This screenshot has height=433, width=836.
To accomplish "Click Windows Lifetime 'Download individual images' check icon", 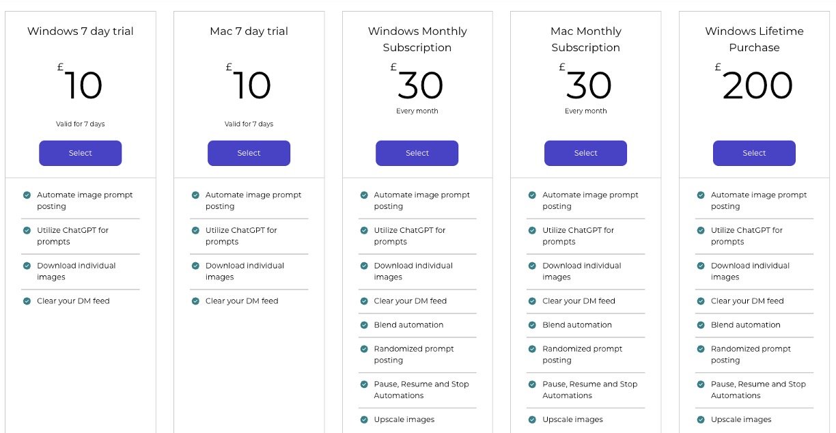I will click(x=701, y=266).
